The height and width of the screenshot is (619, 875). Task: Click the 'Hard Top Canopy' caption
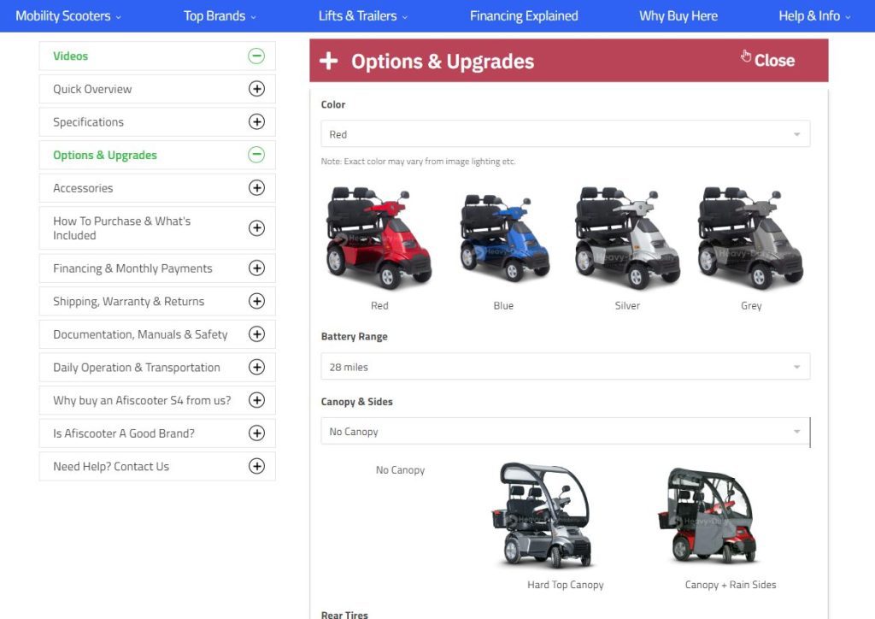566,585
